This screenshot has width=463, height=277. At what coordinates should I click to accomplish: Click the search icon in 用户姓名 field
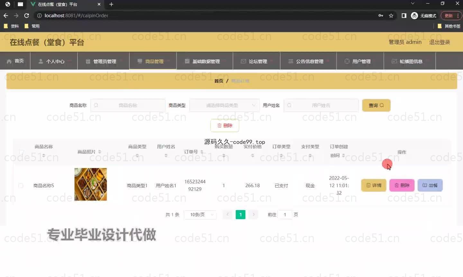click(x=289, y=105)
